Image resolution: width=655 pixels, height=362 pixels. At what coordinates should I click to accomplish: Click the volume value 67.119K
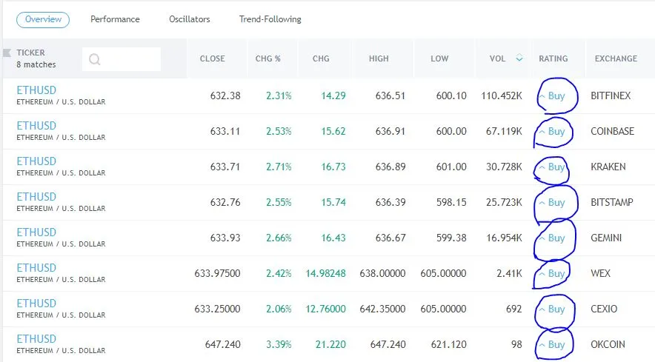point(504,131)
